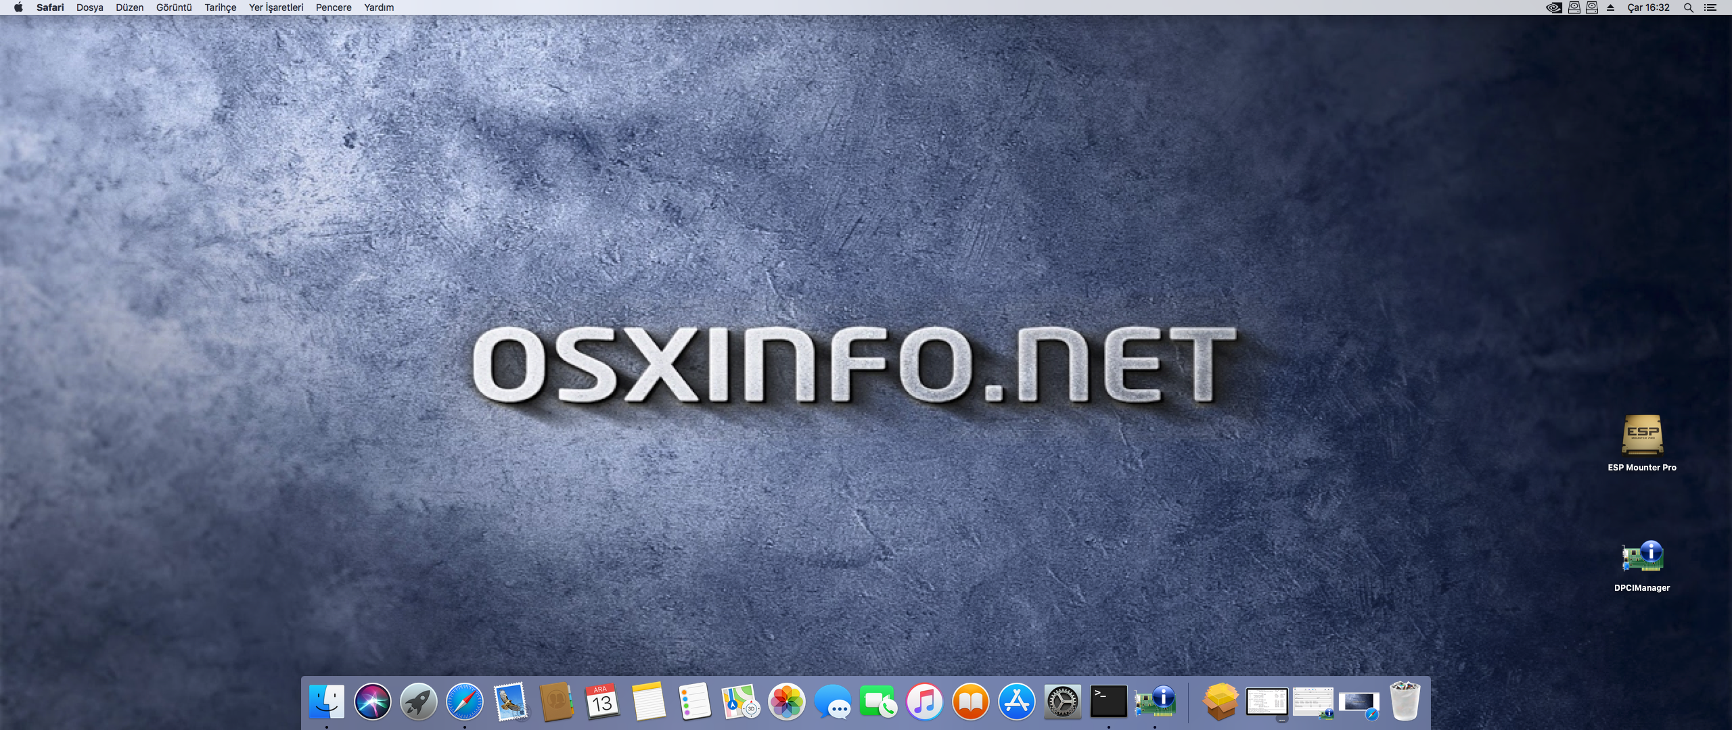Open ESP Mounter Pro desktop icon
The width and height of the screenshot is (1732, 730).
[1642, 436]
